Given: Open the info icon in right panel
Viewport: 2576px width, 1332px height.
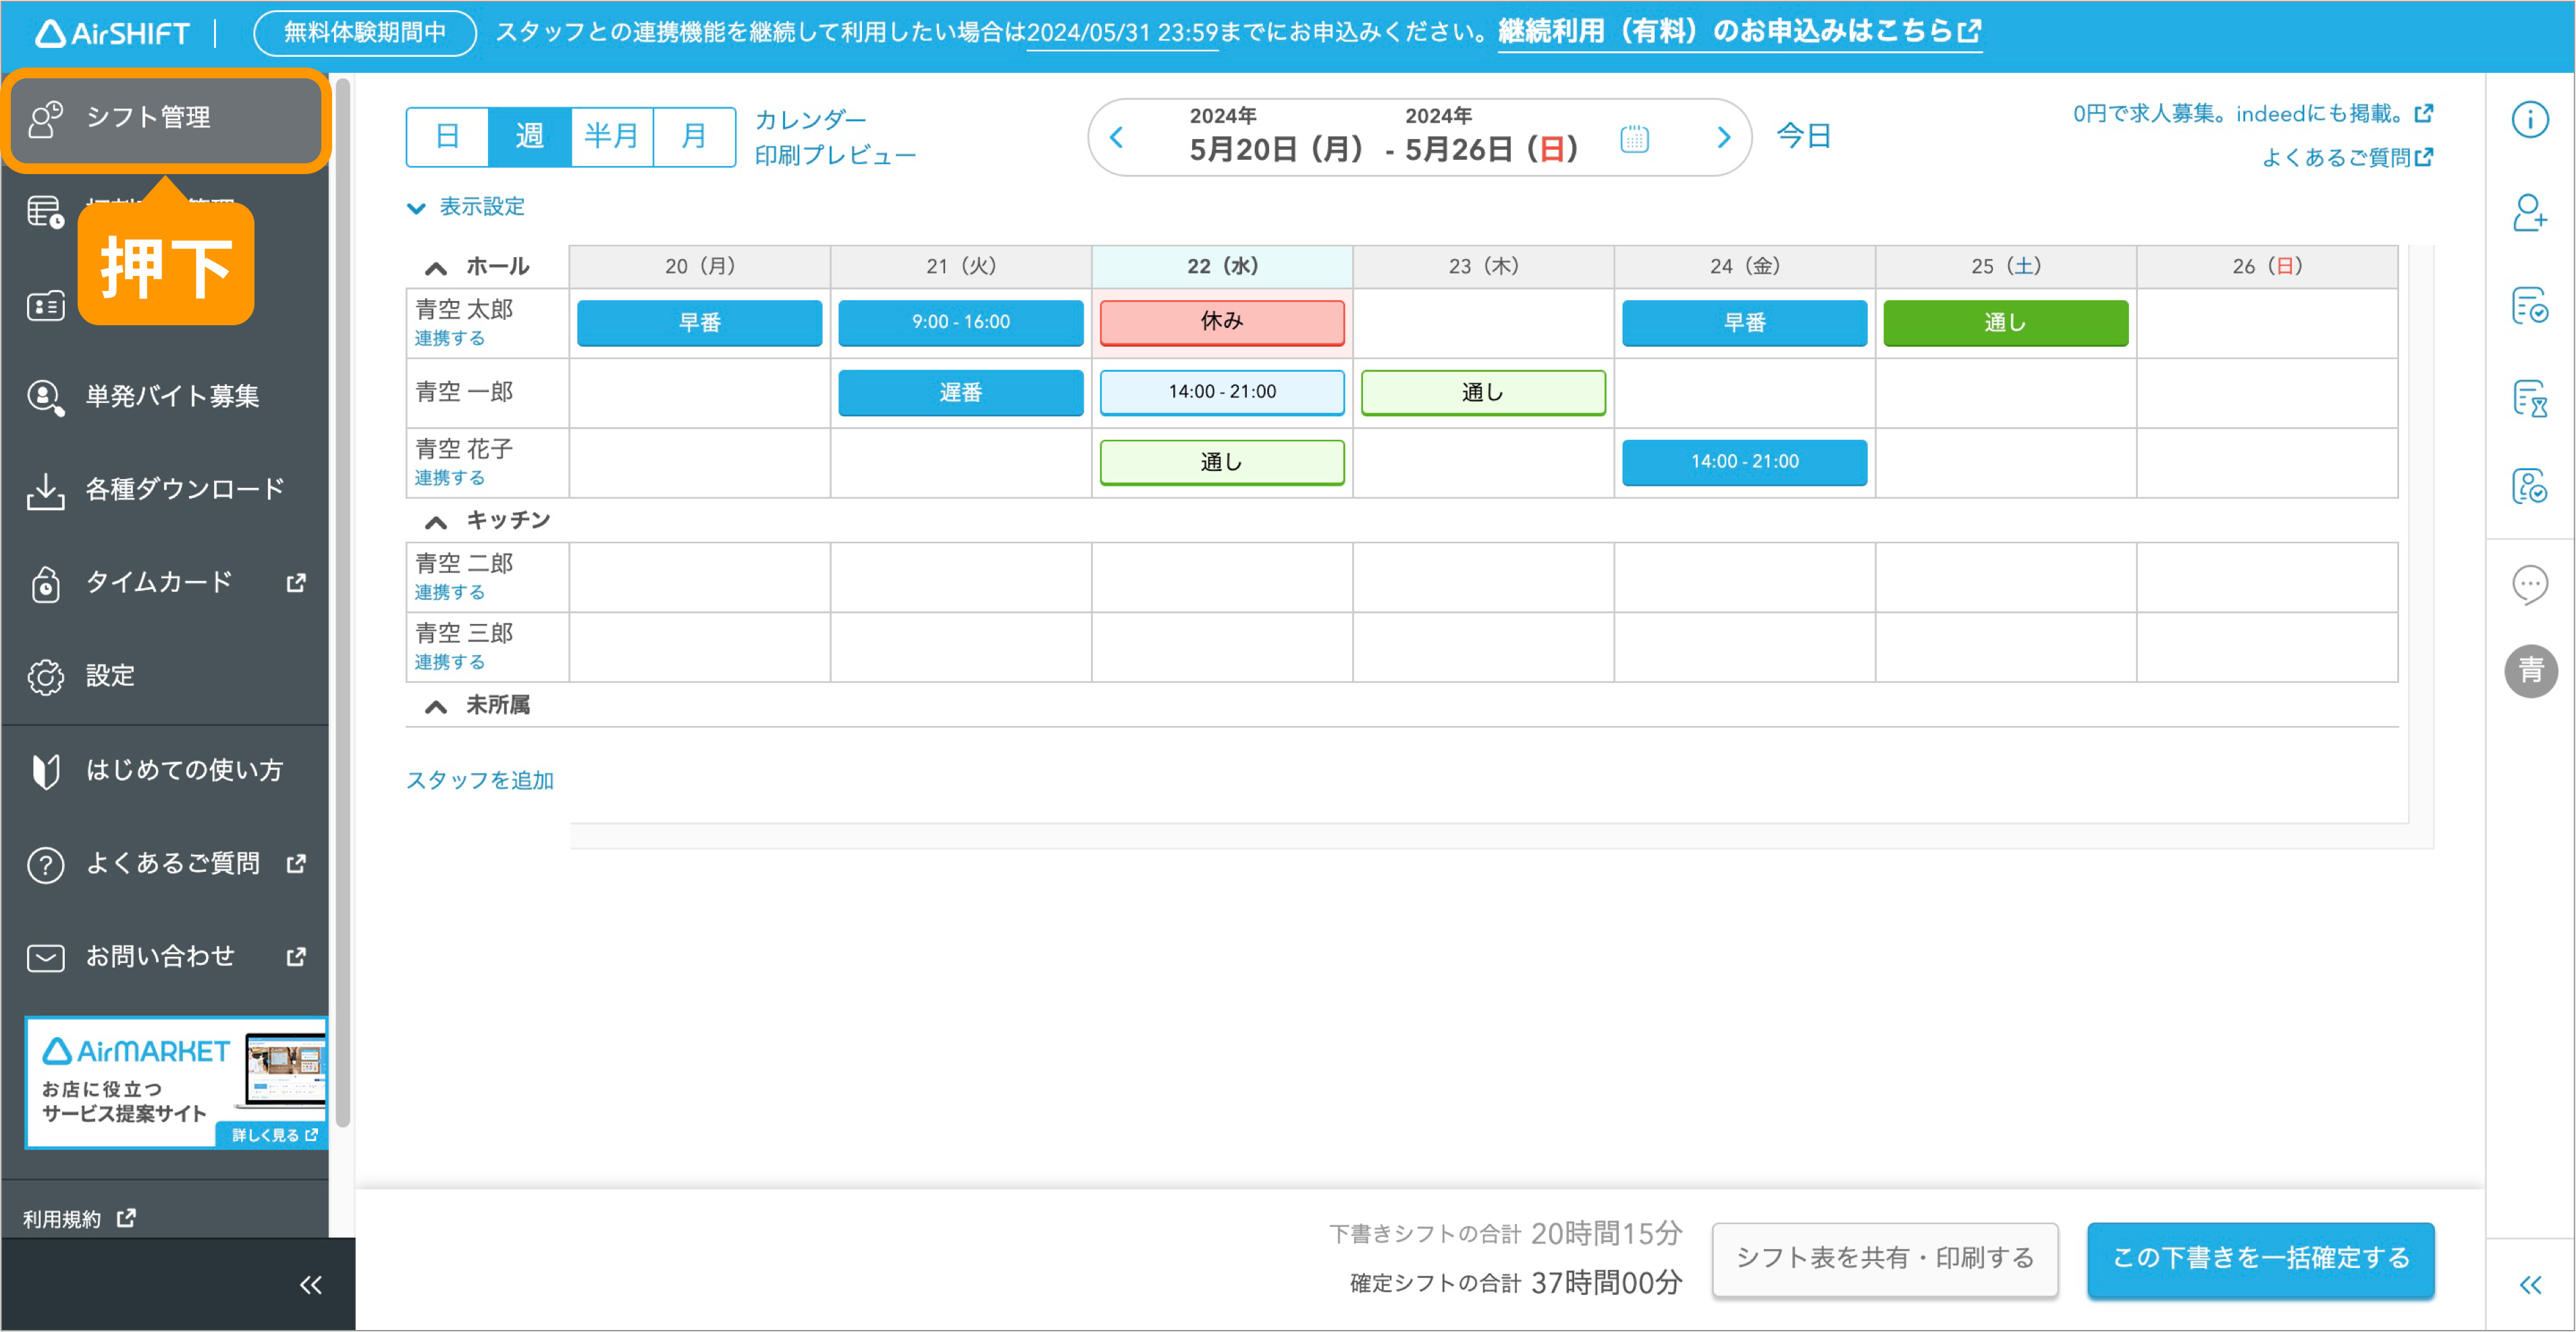Looking at the screenshot, I should [2529, 120].
